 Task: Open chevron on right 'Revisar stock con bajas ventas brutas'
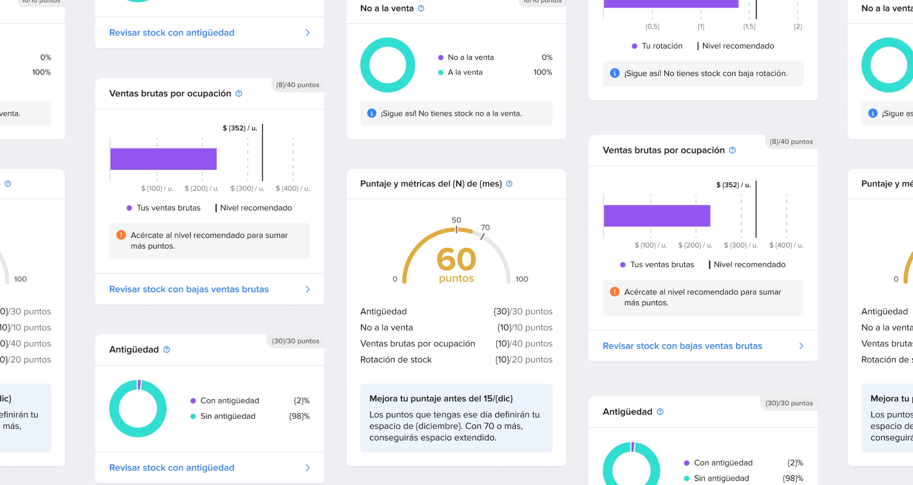pyautogui.click(x=801, y=346)
